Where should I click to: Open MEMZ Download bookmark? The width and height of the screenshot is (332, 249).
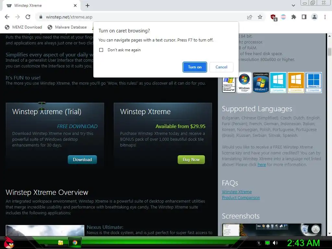point(23,27)
